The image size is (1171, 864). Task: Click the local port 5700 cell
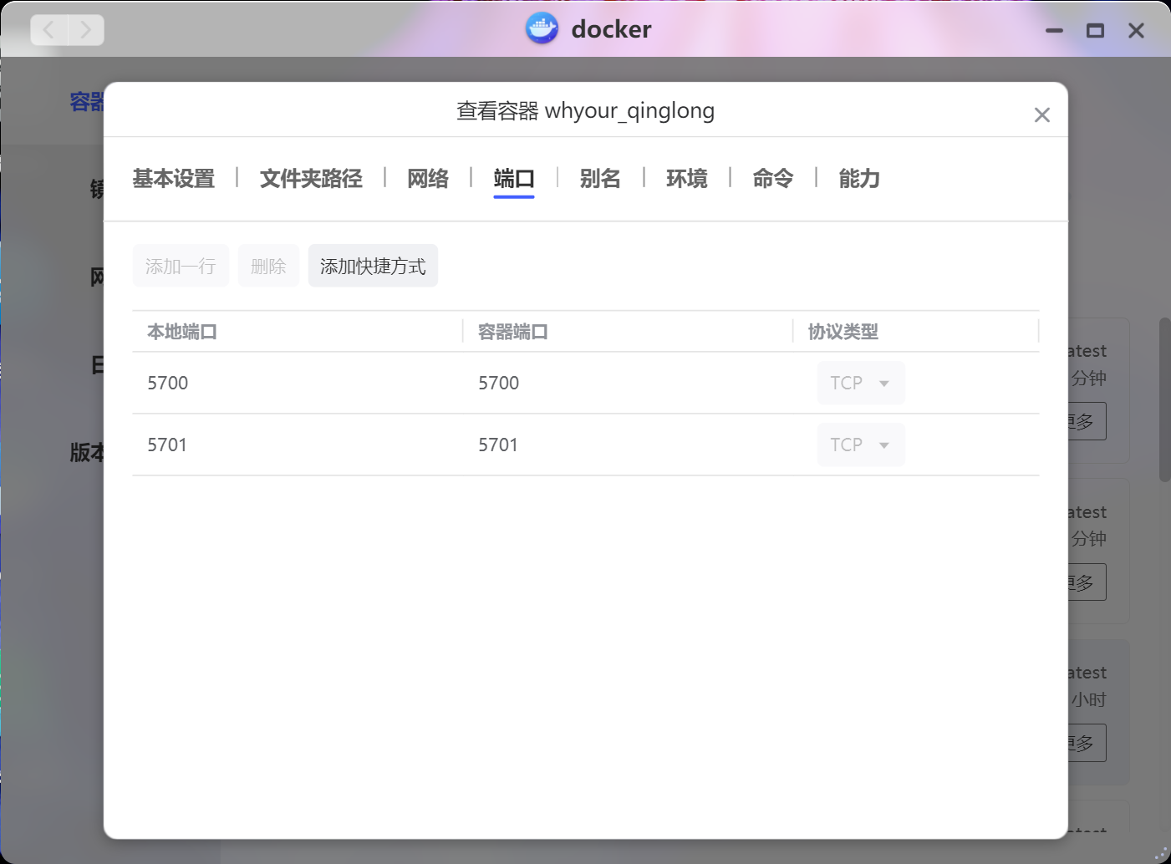[168, 383]
